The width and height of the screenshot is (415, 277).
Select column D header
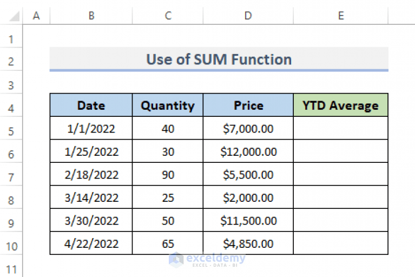click(248, 16)
